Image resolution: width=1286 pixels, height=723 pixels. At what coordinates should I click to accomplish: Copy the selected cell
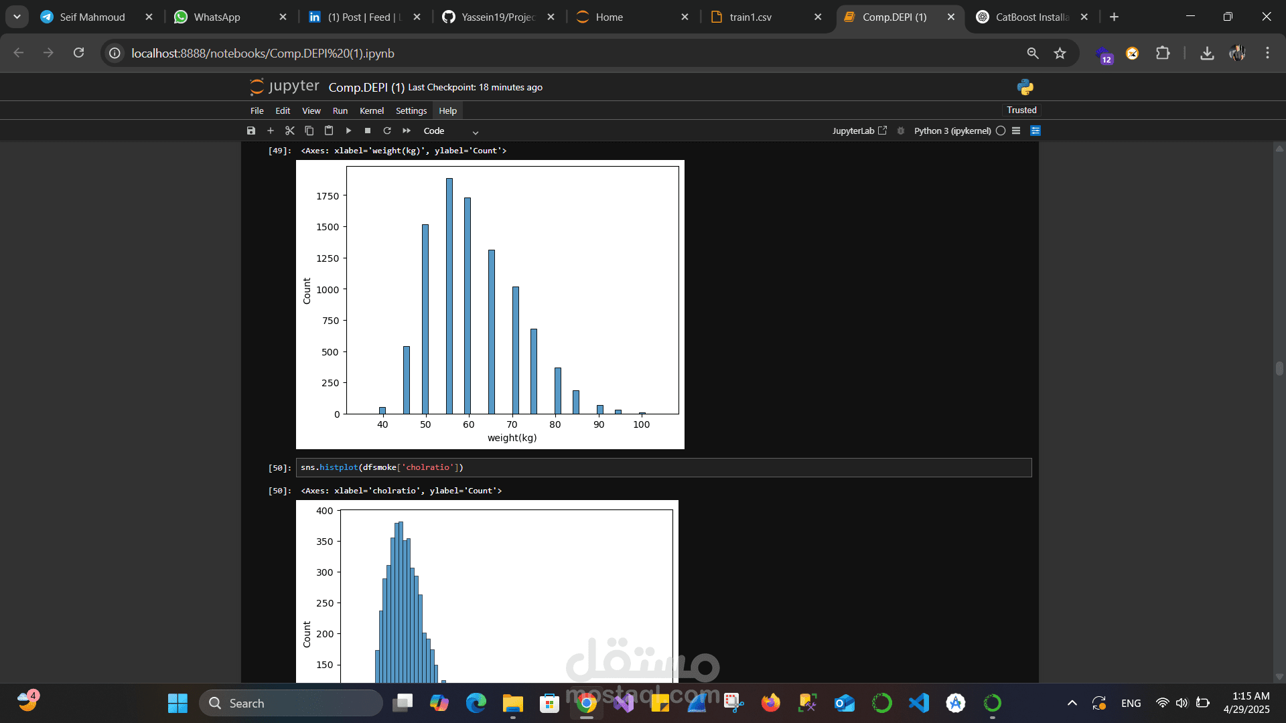[x=309, y=131]
